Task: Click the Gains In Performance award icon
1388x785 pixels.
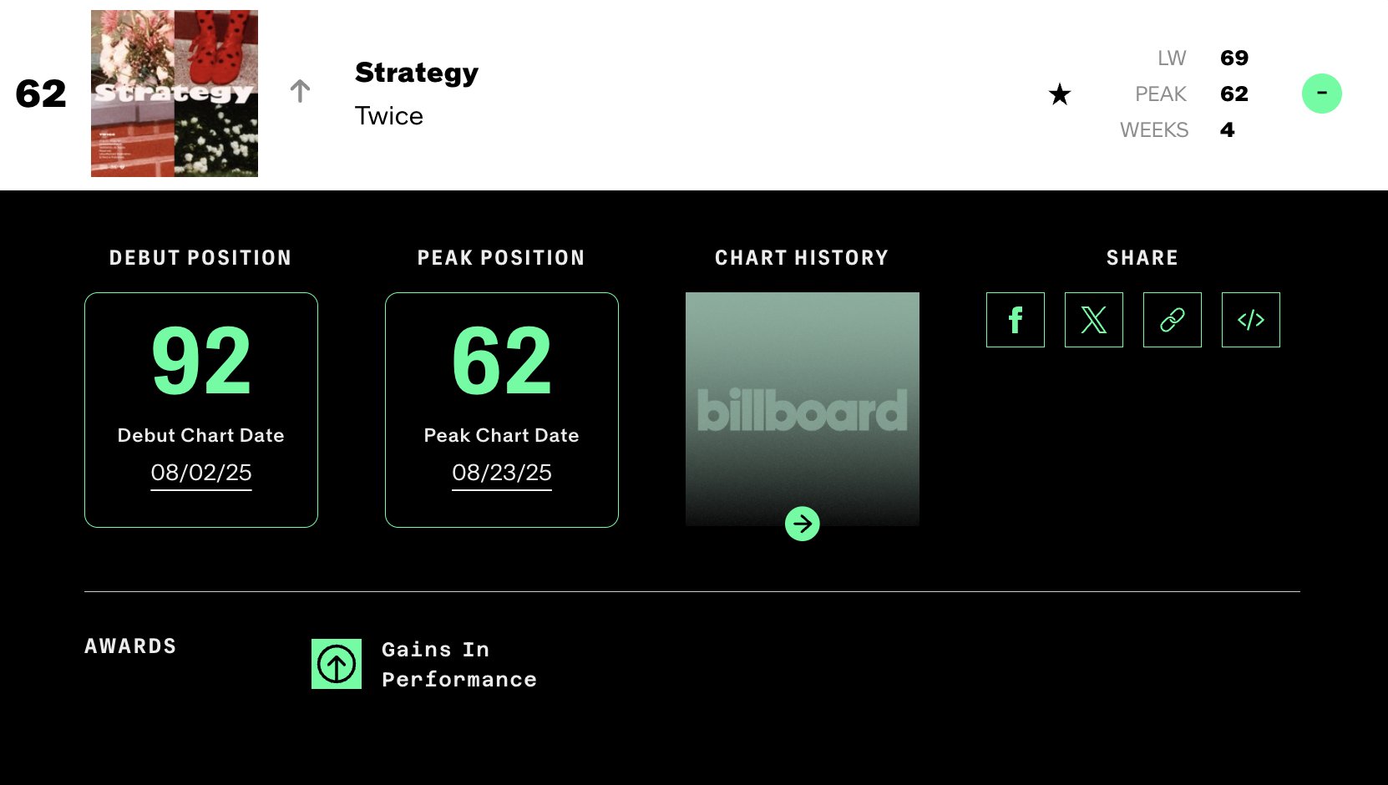Action: [337, 664]
